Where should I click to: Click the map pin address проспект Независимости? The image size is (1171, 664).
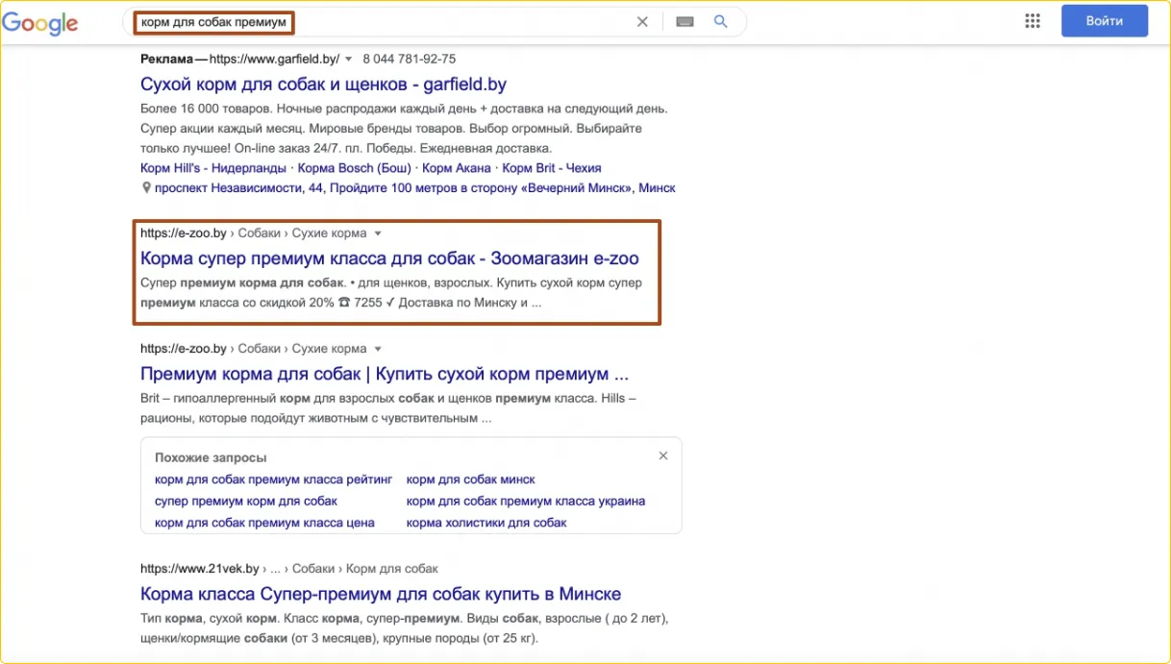[x=414, y=188]
